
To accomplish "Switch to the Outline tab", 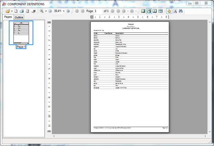I will (19, 17).
